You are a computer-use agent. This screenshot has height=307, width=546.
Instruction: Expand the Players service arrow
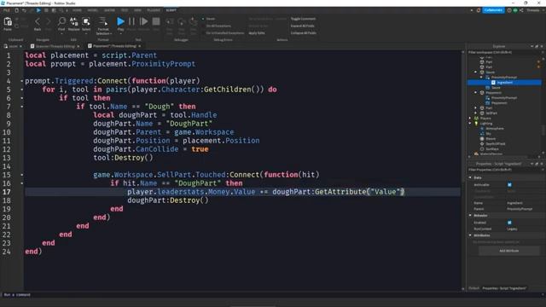470,119
